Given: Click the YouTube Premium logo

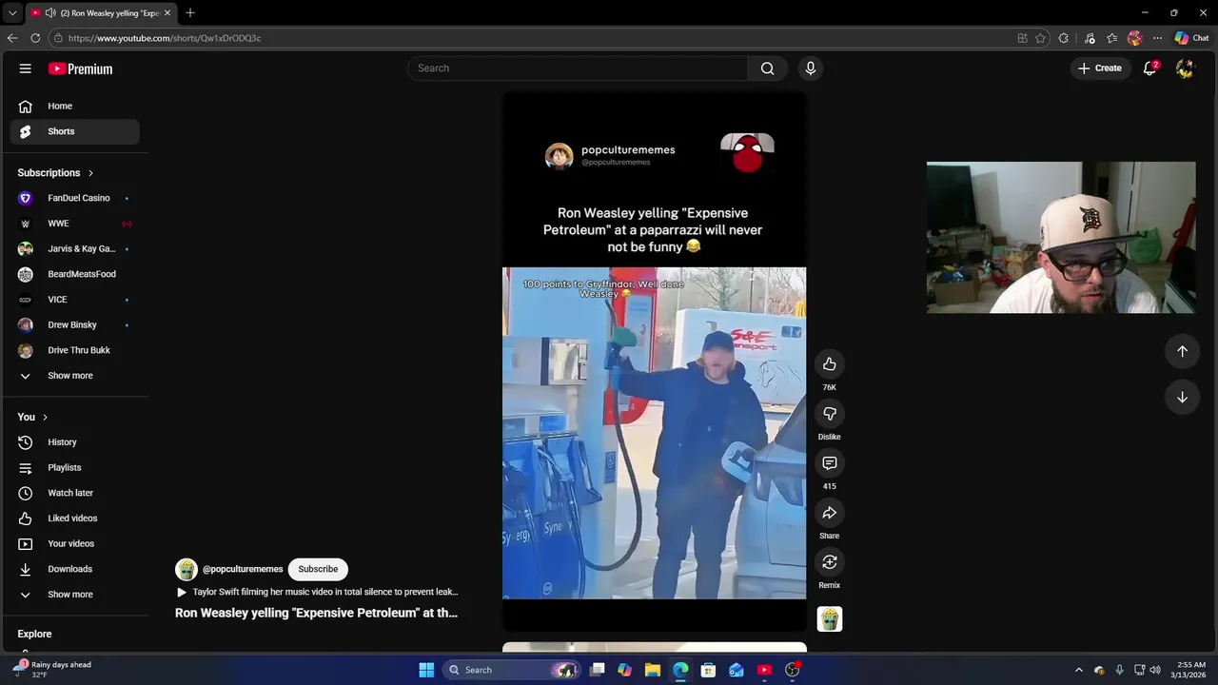Looking at the screenshot, I should point(80,68).
